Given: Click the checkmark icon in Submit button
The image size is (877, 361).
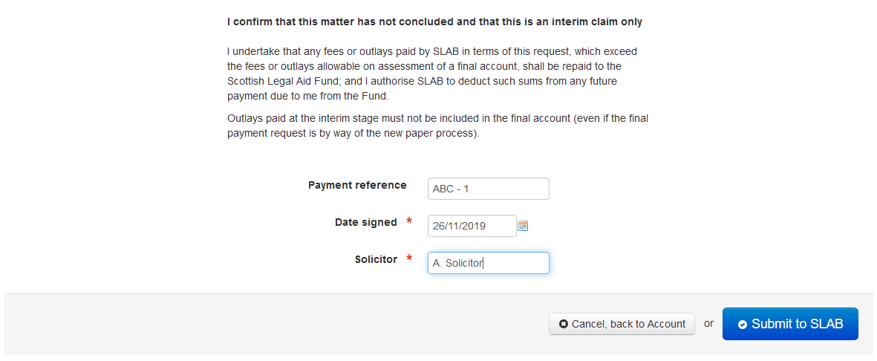Looking at the screenshot, I should tap(742, 325).
